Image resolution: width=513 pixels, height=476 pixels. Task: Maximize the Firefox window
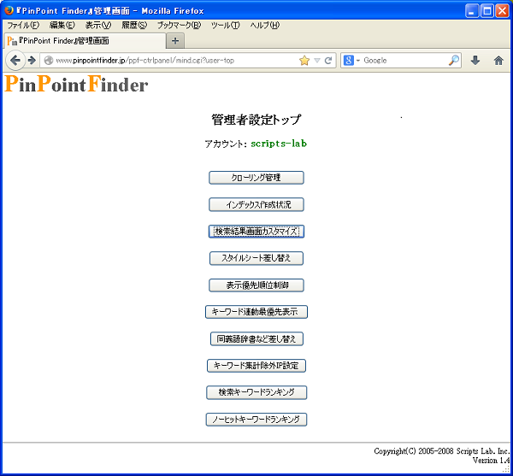pyautogui.click(x=486, y=11)
